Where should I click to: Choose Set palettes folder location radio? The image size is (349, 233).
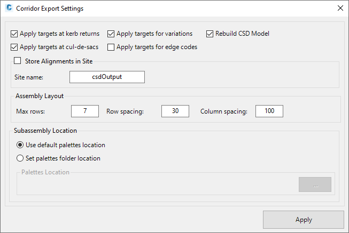20,158
